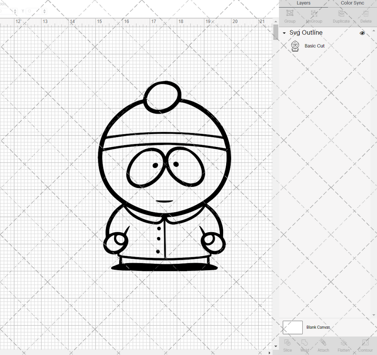Image resolution: width=377 pixels, height=355 pixels.
Task: Select the Basic Cut layer
Action: pyautogui.click(x=315, y=46)
